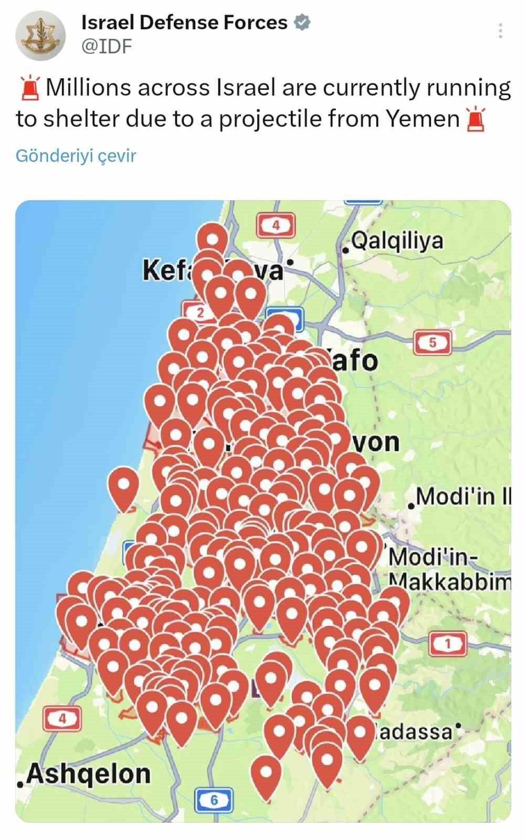This screenshot has height=840, width=526.
Task: Click the route 4 shield near Ashqelon
Action: (x=62, y=719)
